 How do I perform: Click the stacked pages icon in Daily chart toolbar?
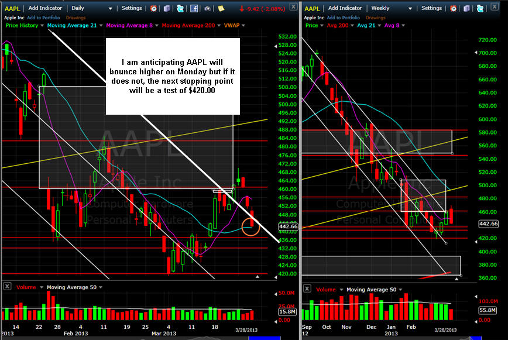167,8
